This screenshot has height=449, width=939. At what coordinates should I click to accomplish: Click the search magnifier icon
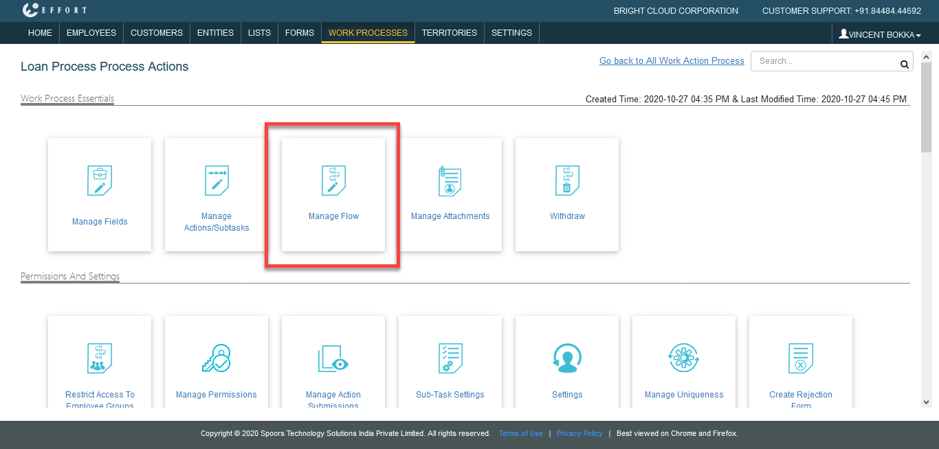point(904,65)
